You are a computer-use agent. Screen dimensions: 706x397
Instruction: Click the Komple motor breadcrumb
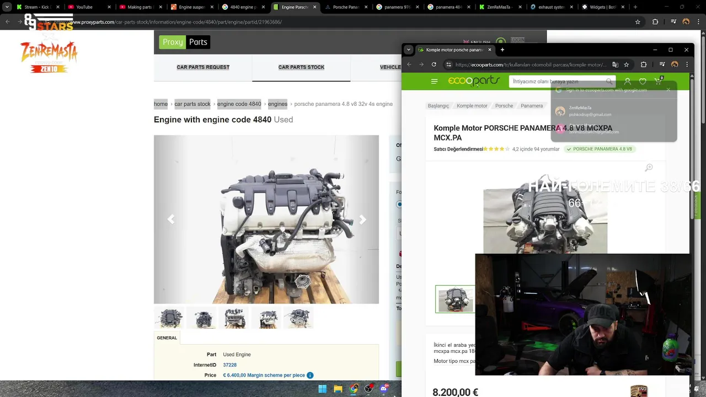click(472, 106)
